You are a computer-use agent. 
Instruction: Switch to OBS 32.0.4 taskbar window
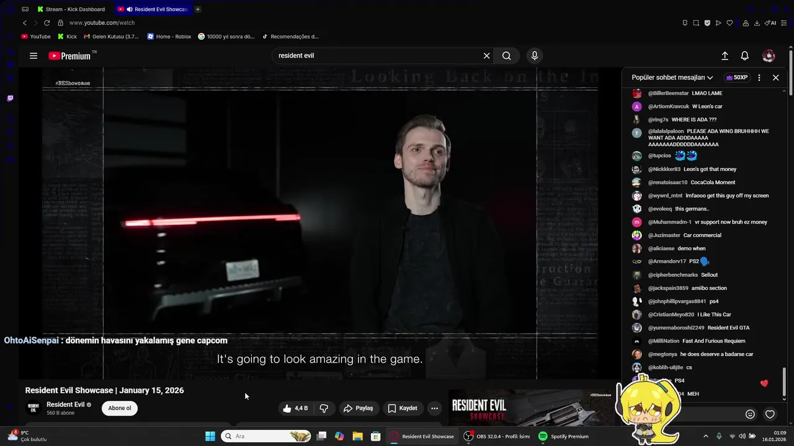(x=497, y=436)
